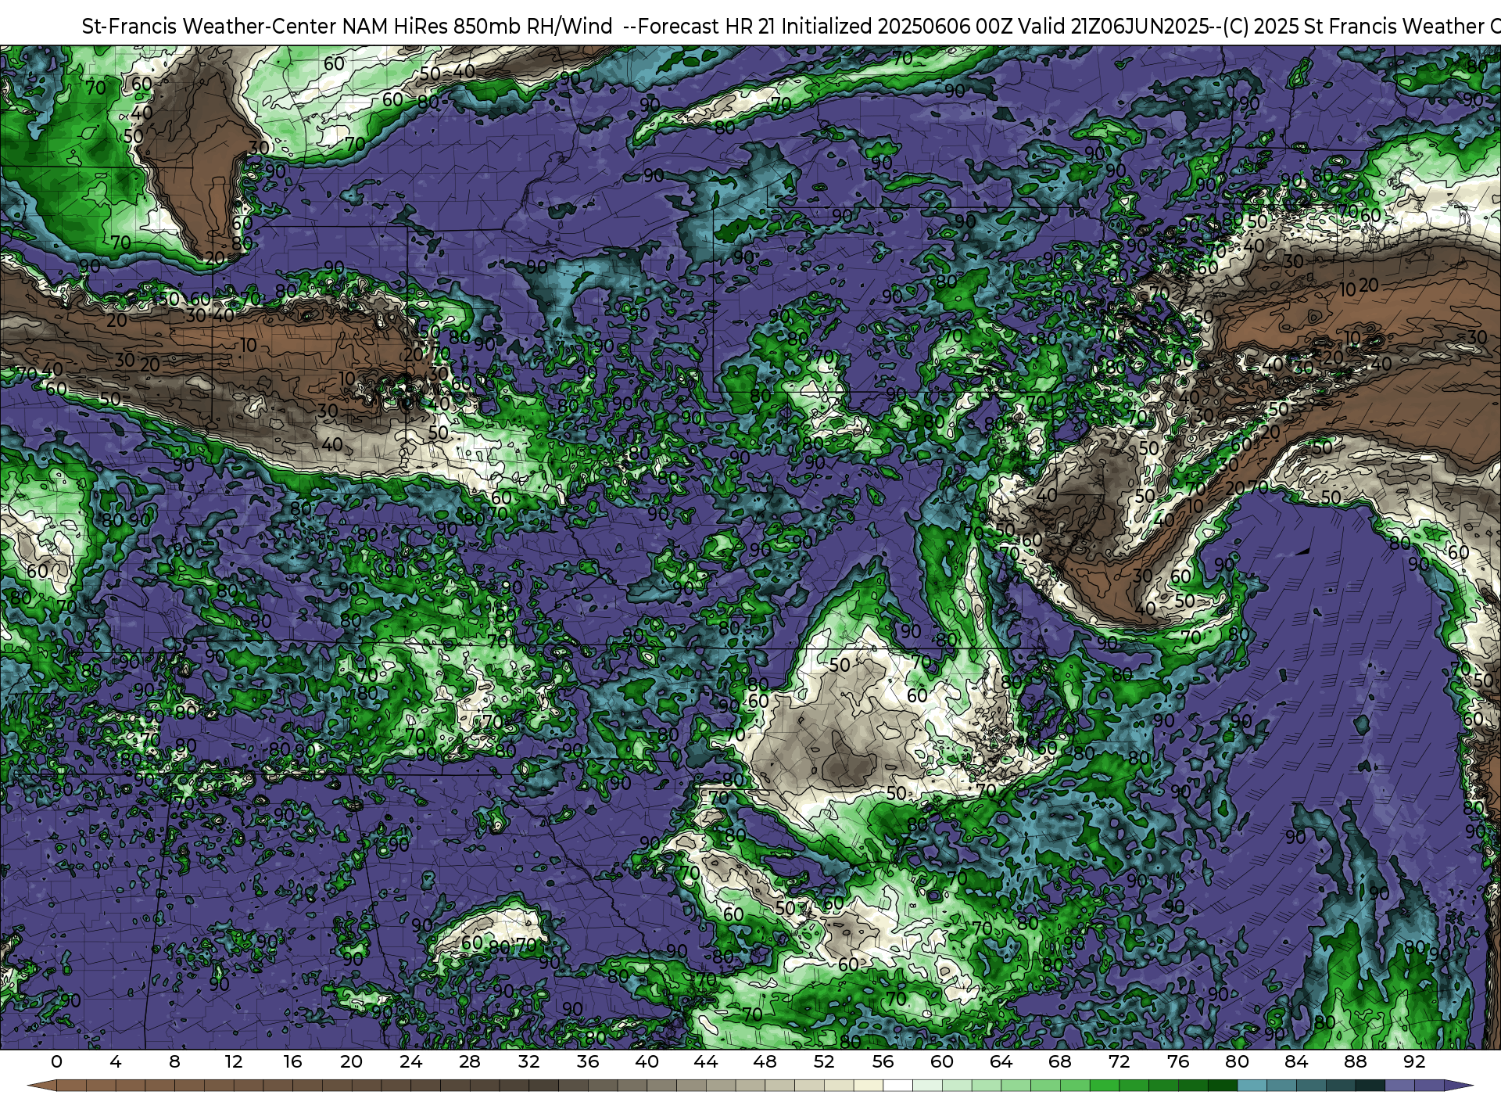The height and width of the screenshot is (1095, 1501).
Task: Click the 32 tick label on the color scale
Action: pos(528,1061)
